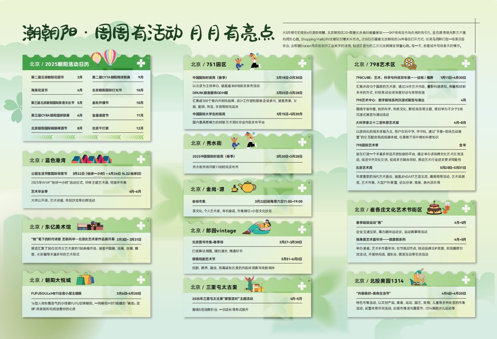
Task: Select the event 大科学家之十二宫科普艺术展
Action: pyautogui.click(x=378, y=123)
